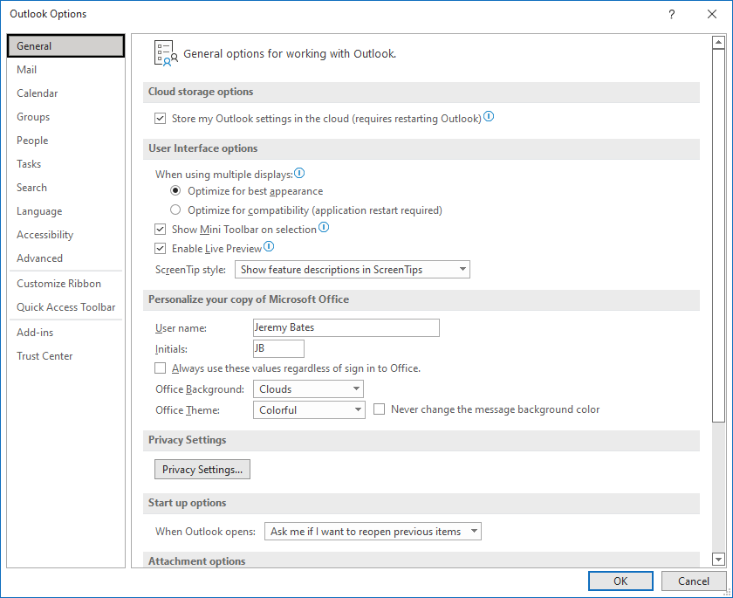Open the When Outlook opens dropdown
733x598 pixels.
click(x=373, y=532)
